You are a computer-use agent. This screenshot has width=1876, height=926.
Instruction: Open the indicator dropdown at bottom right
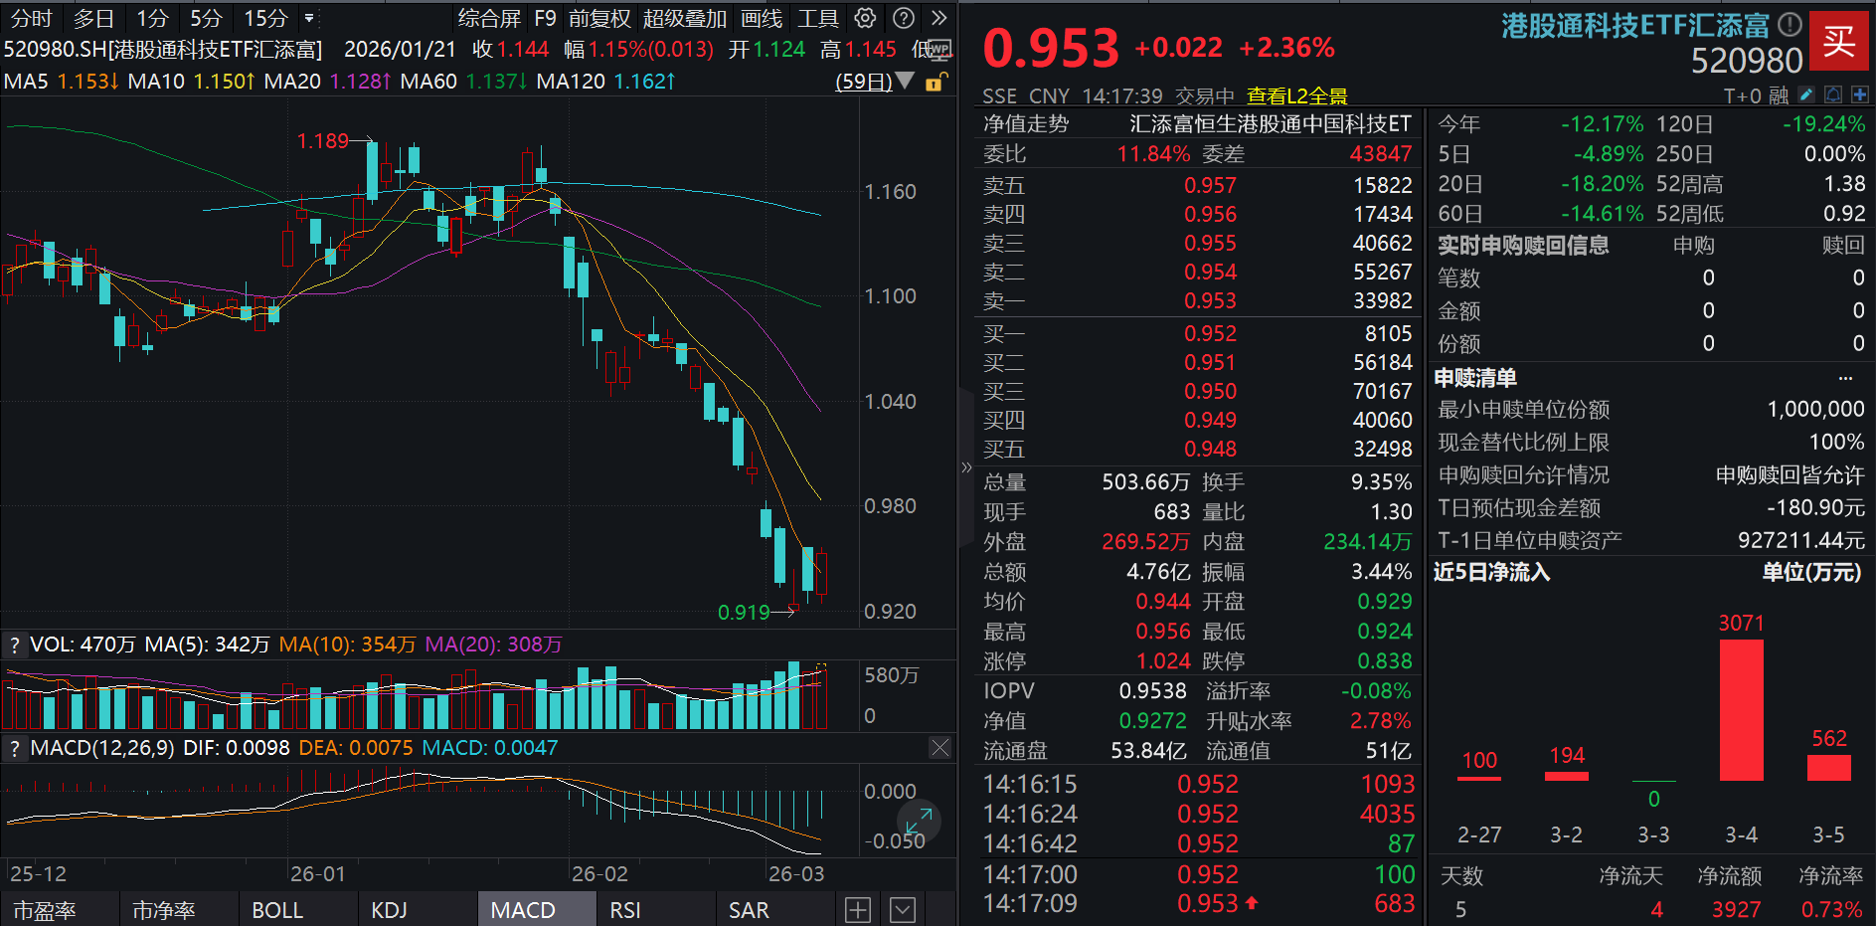click(x=902, y=908)
